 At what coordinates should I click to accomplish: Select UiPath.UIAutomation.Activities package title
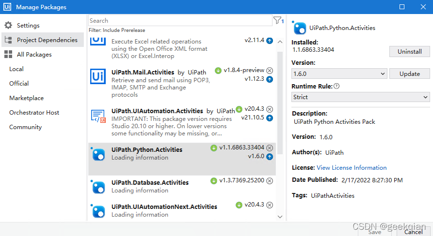tap(157, 111)
